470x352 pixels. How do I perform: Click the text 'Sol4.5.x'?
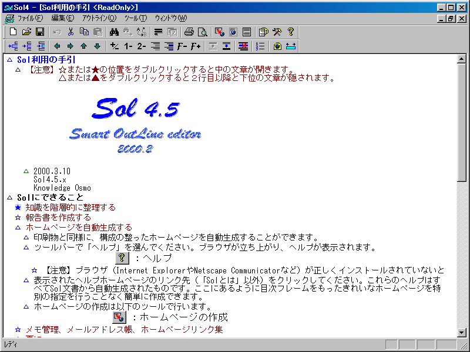point(50,180)
